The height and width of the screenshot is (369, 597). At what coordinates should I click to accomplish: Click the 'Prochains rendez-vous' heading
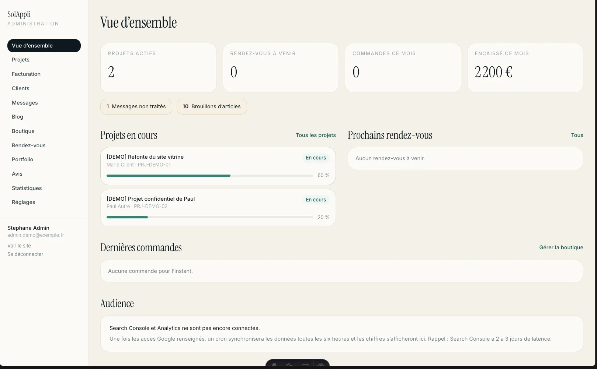pos(390,135)
